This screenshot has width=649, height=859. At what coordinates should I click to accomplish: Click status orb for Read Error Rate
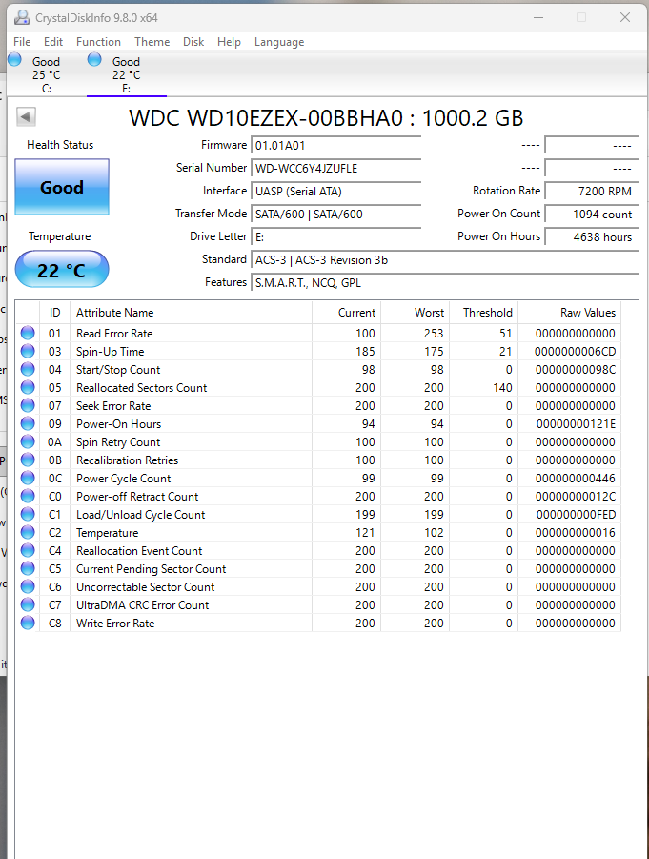(28, 333)
